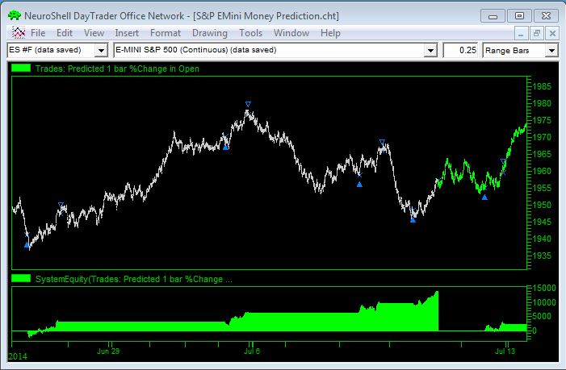The height and width of the screenshot is (370, 566).
Task: Open the Edit menu
Action: click(65, 33)
